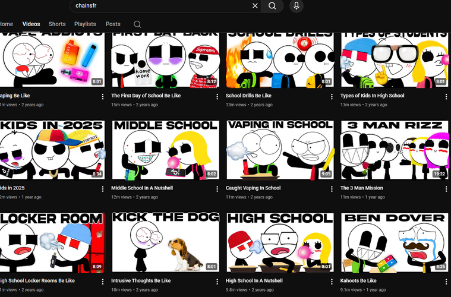
Task: Click the magnifying glass search button
Action: [272, 6]
